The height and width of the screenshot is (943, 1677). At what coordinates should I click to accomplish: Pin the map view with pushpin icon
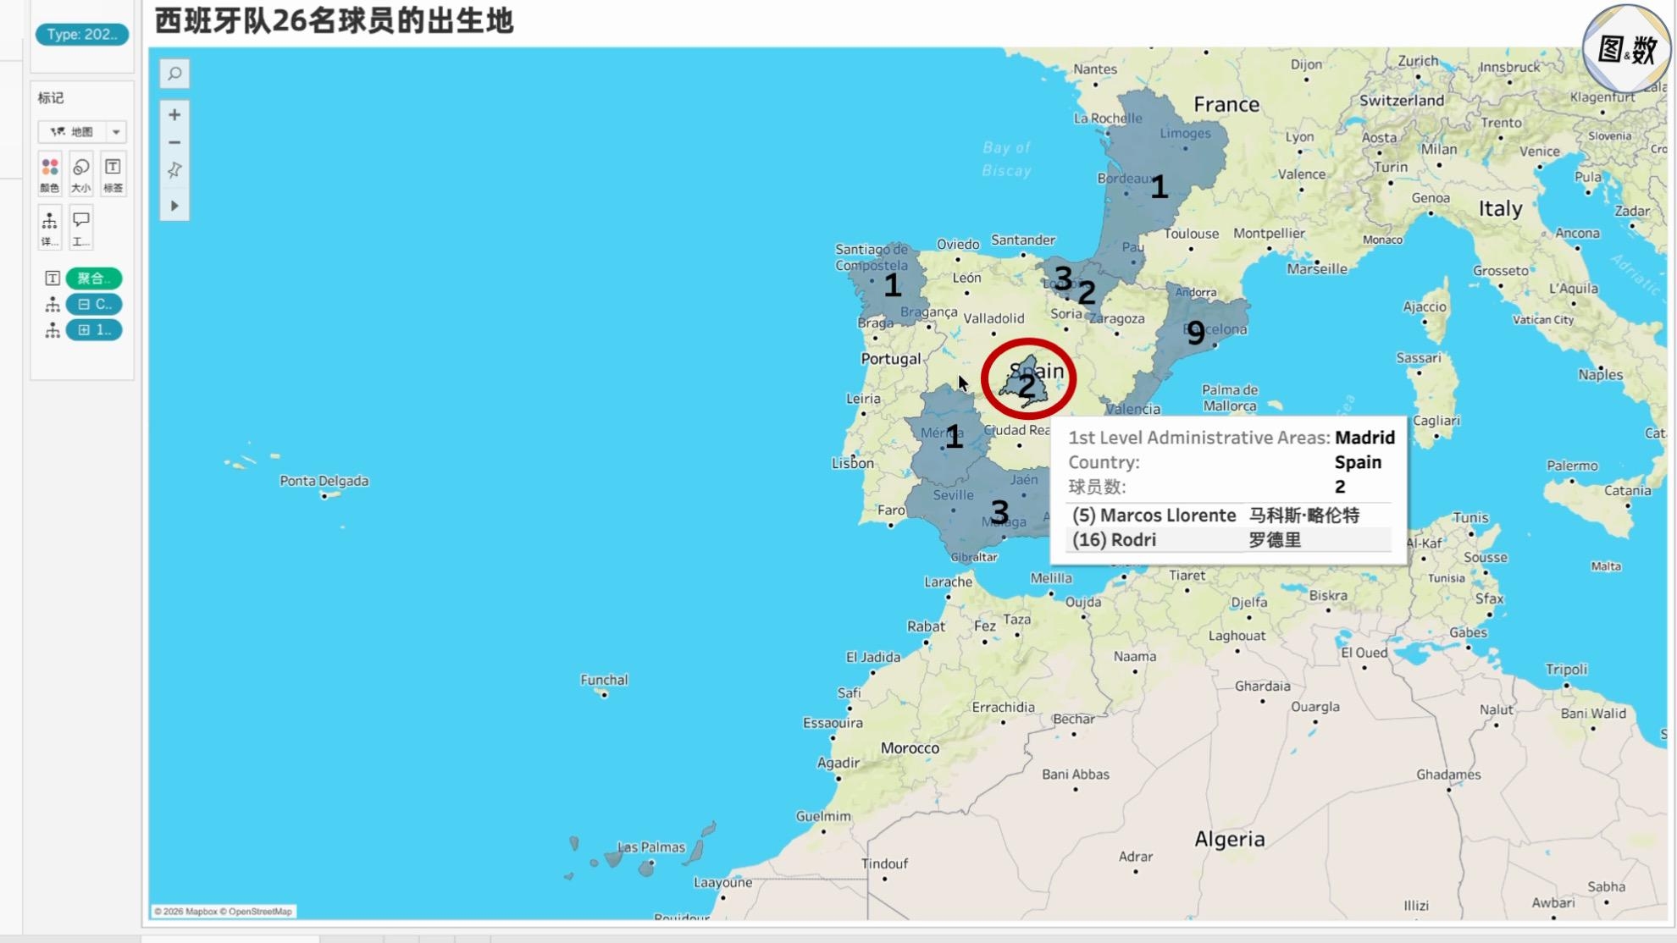point(174,170)
